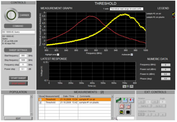Image resolution: width=177 pixels, height=122 pixels.
Task: Click the red arrow save measurement icon
Action: (131, 100)
